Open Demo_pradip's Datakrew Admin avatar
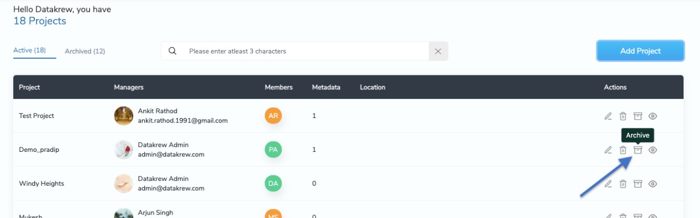Screen dimensions: 700x218 click(x=124, y=150)
